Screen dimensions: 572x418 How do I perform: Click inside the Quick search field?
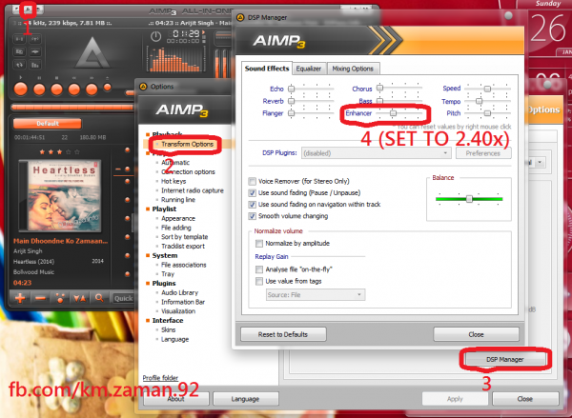click(122, 298)
